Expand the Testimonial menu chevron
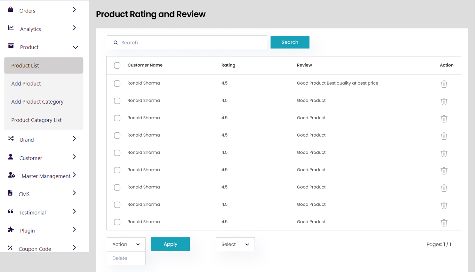The height and width of the screenshot is (272, 475). [74, 211]
